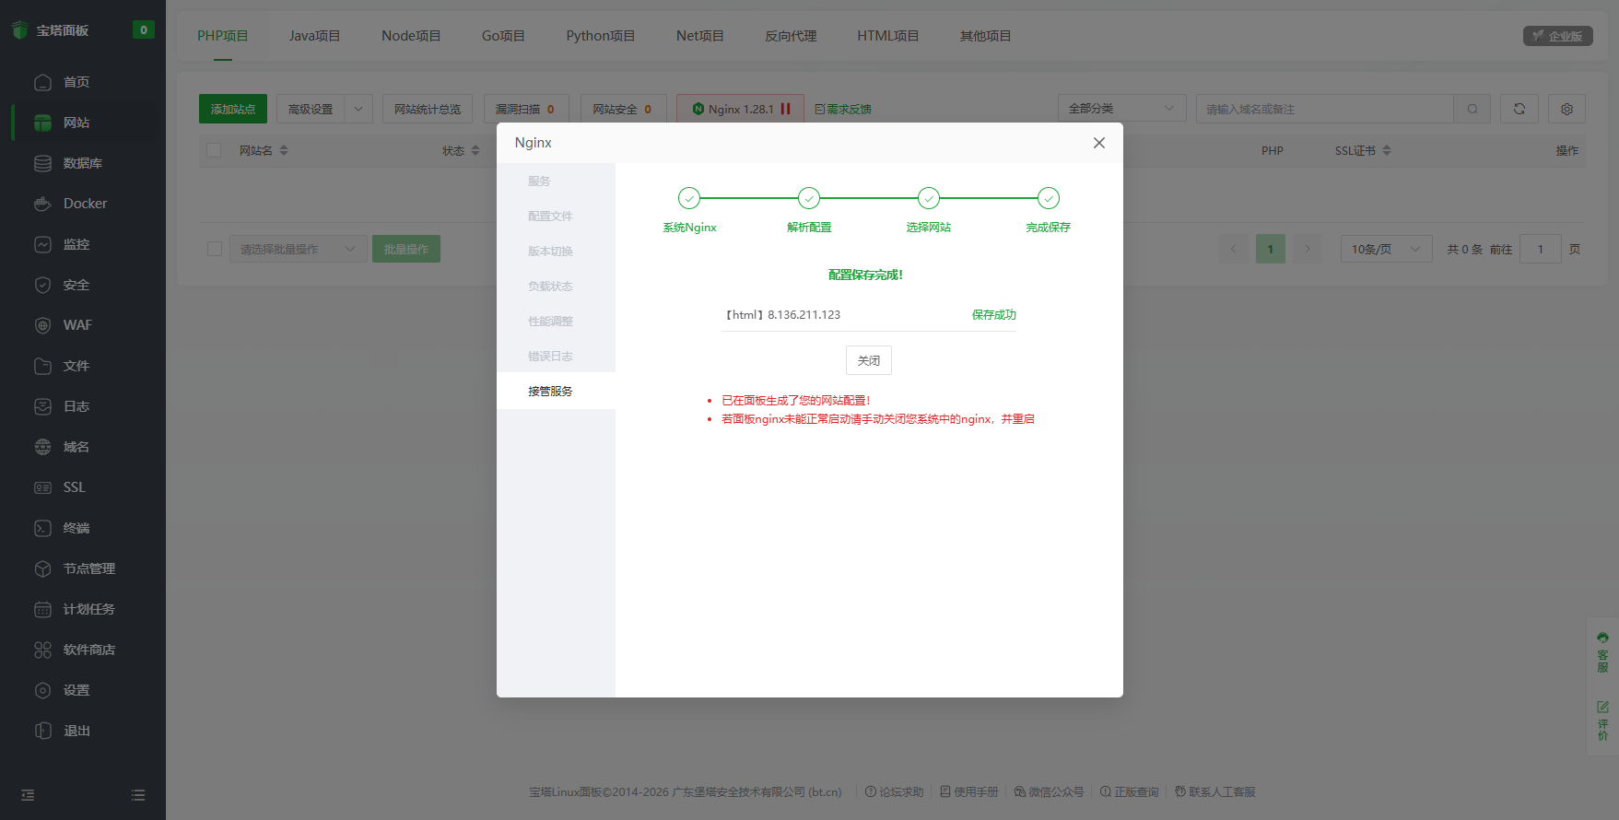Open the Docker whale icon in the sidebar
The width and height of the screenshot is (1619, 820).
[42, 204]
